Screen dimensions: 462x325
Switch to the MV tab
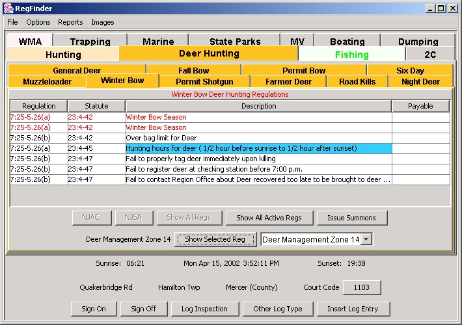click(297, 41)
